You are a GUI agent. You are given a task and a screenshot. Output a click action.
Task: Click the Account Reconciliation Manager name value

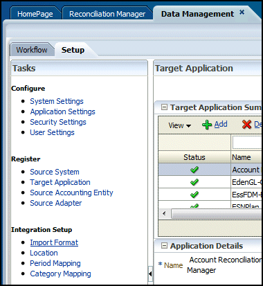point(224,265)
